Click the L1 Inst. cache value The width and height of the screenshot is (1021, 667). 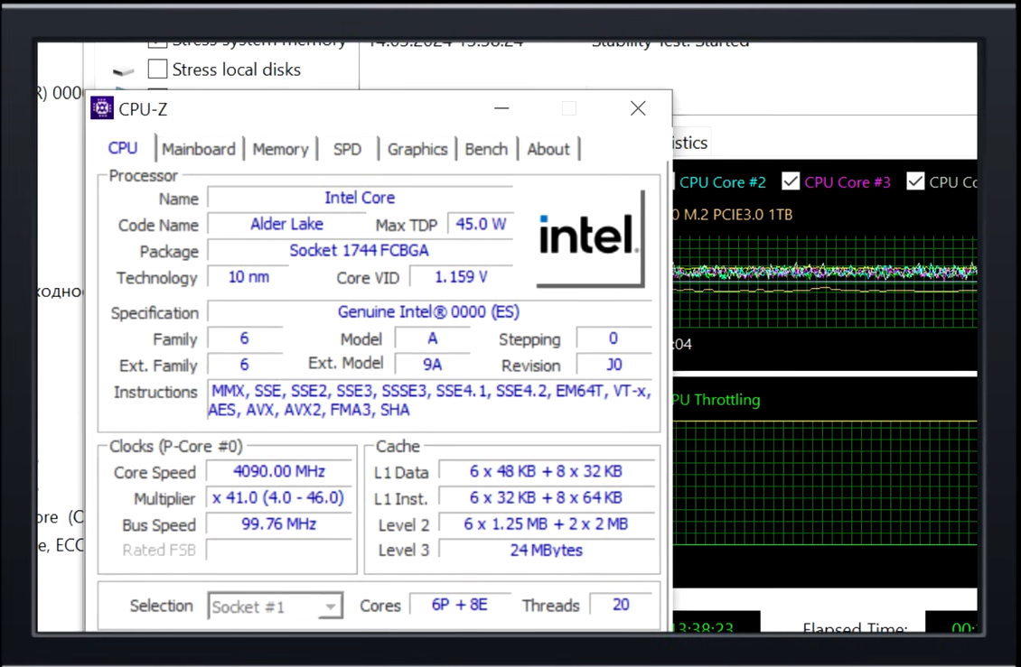(x=547, y=498)
